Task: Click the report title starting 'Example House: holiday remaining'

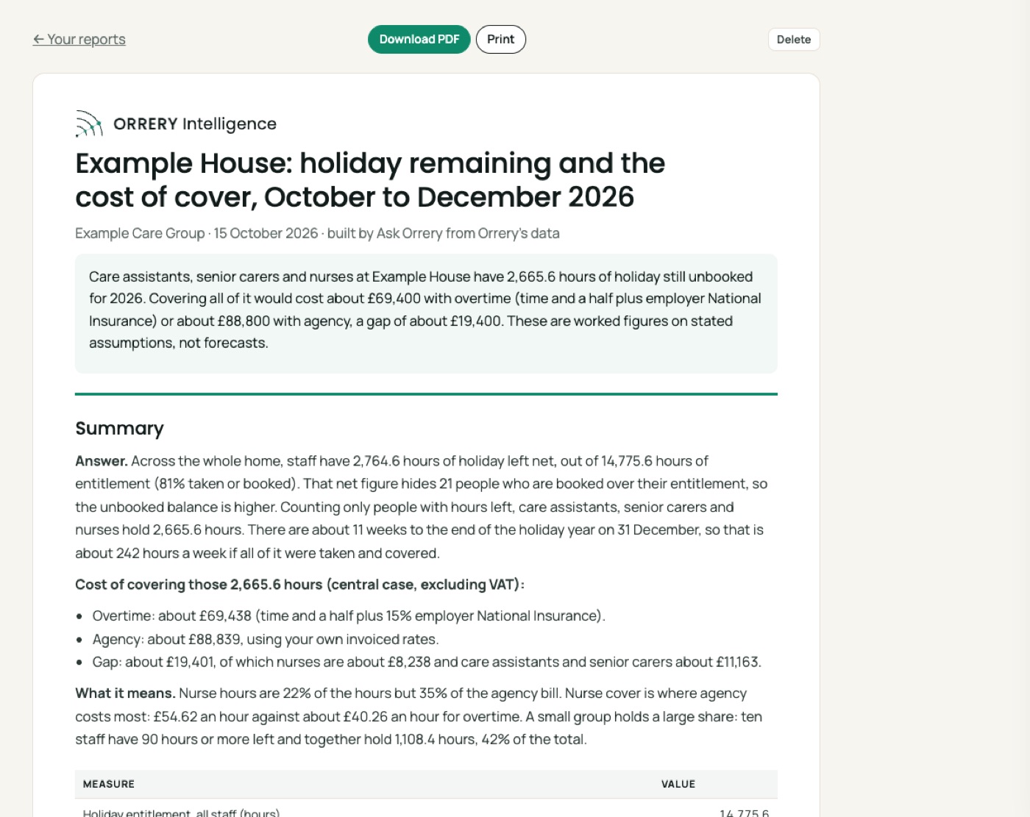Action: (370, 180)
